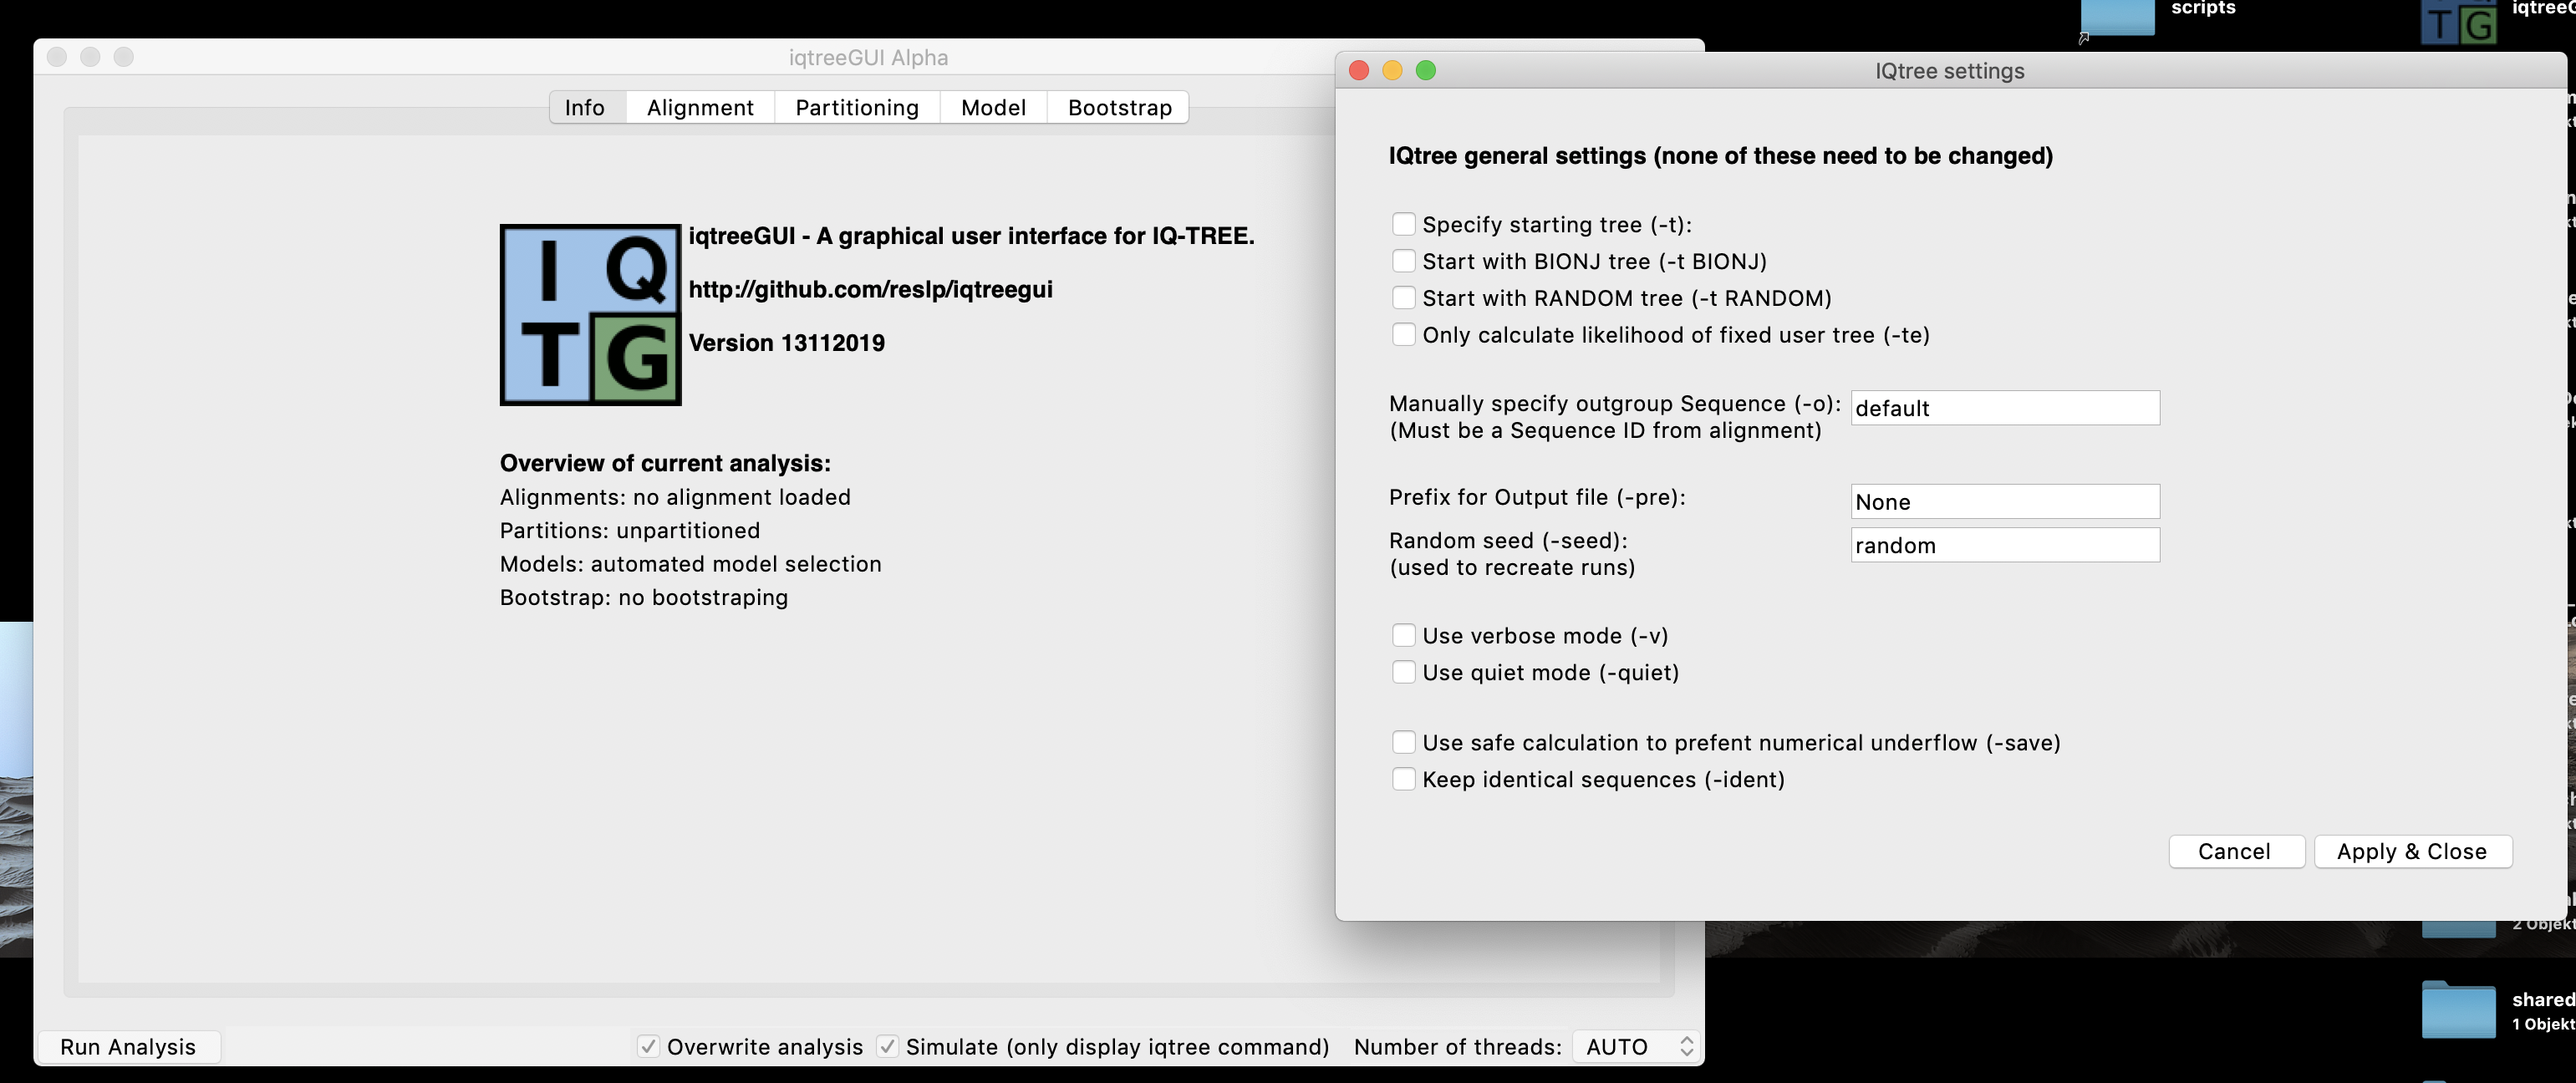Image resolution: width=2576 pixels, height=1083 pixels.
Task: Click the Random seed input field
Action: (x=2004, y=545)
